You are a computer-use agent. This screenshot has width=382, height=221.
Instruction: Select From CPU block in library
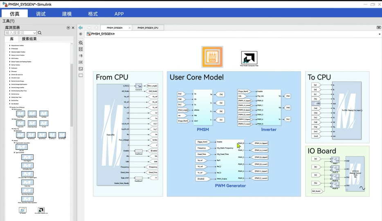[x=20, y=123]
